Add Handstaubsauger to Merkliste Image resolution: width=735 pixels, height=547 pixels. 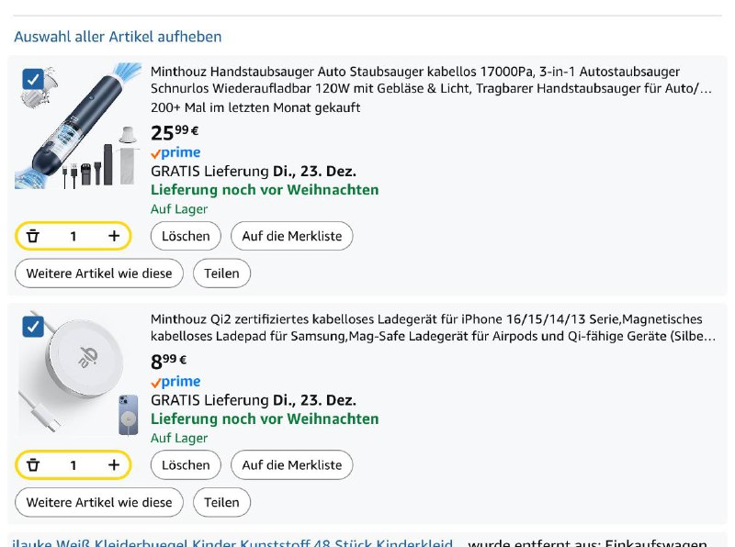291,236
